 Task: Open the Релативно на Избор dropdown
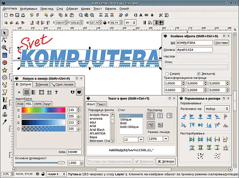pyautogui.click(x=217, y=109)
